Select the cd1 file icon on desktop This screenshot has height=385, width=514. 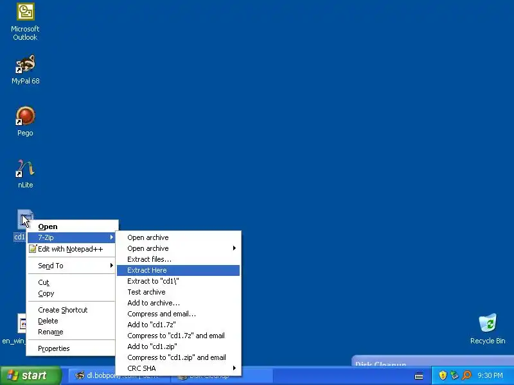pos(21,225)
